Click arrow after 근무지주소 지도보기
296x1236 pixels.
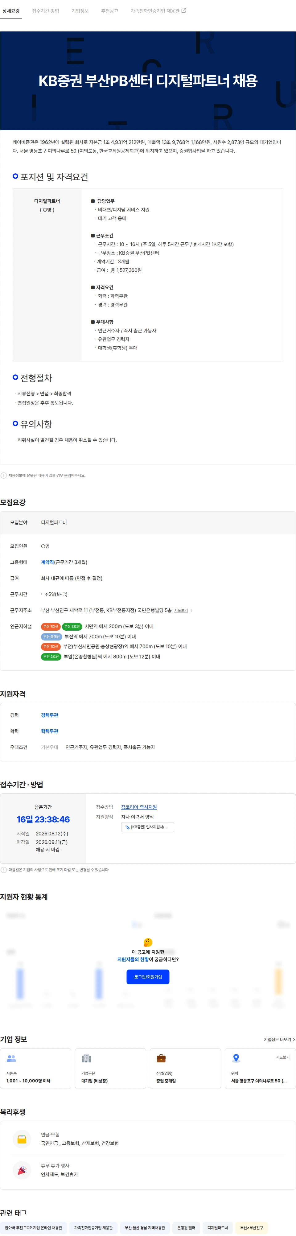pyautogui.click(x=191, y=611)
